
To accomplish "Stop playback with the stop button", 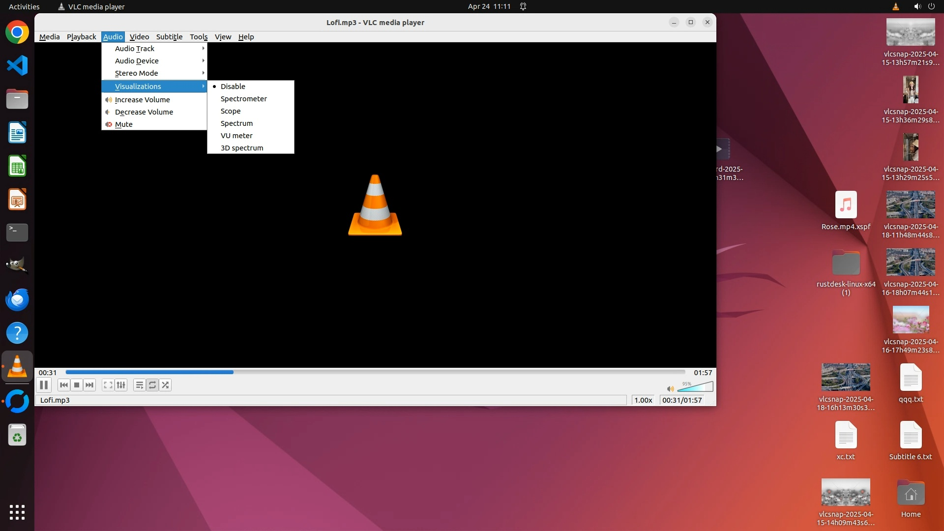I will click(x=77, y=385).
